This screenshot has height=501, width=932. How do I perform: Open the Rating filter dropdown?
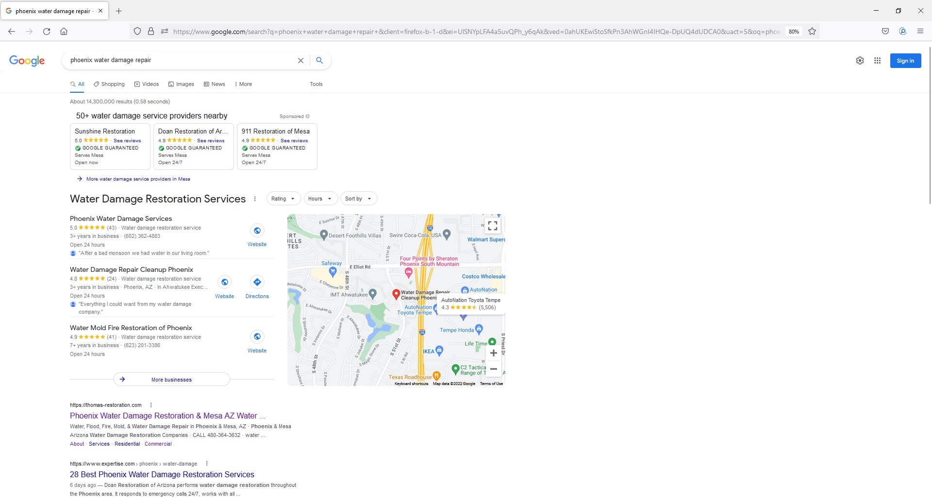click(x=283, y=199)
